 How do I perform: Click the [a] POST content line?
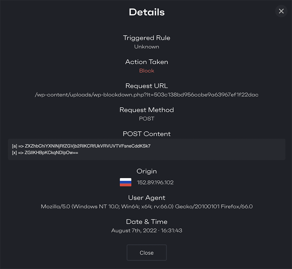(x=81, y=146)
